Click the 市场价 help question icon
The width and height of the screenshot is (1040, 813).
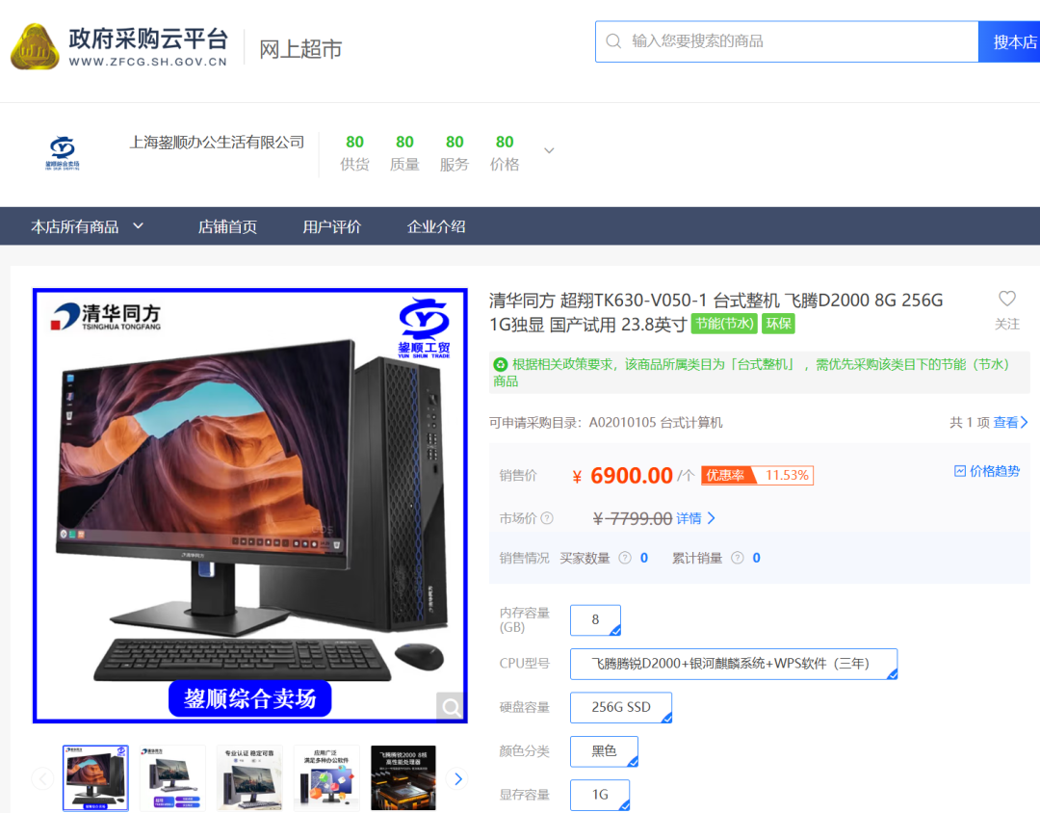click(x=547, y=518)
